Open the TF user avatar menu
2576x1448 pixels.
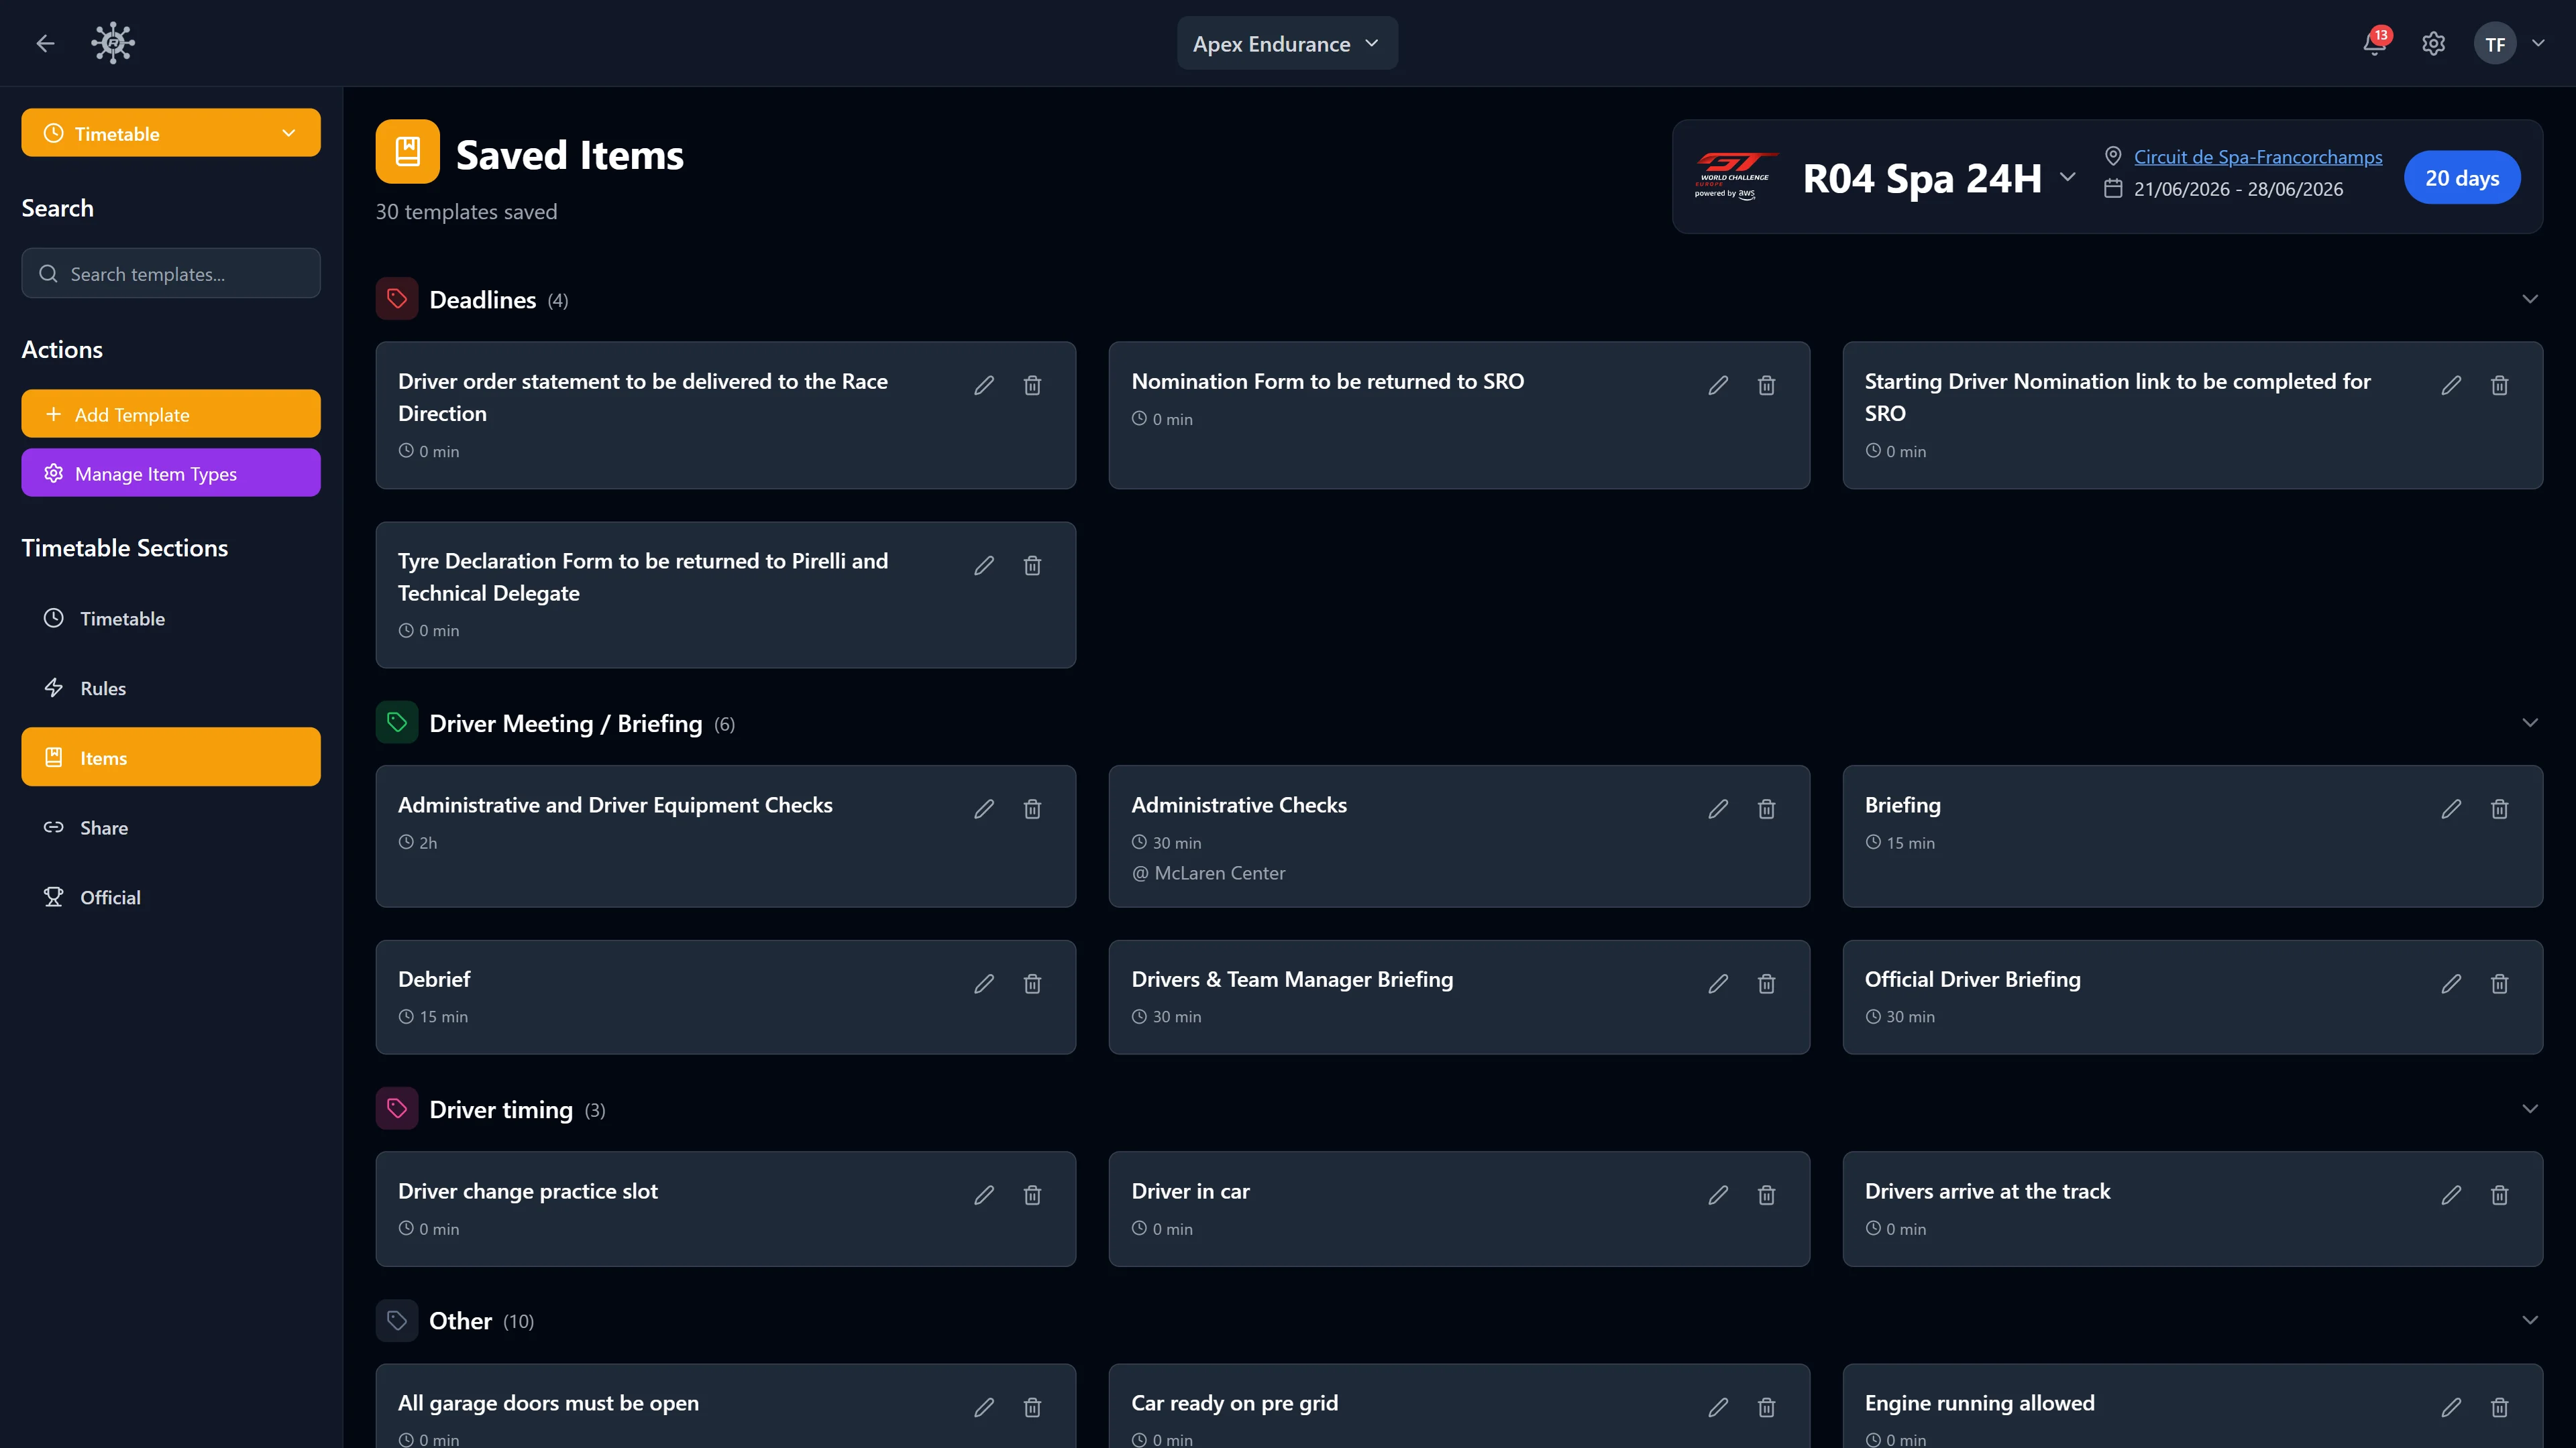click(x=2495, y=44)
